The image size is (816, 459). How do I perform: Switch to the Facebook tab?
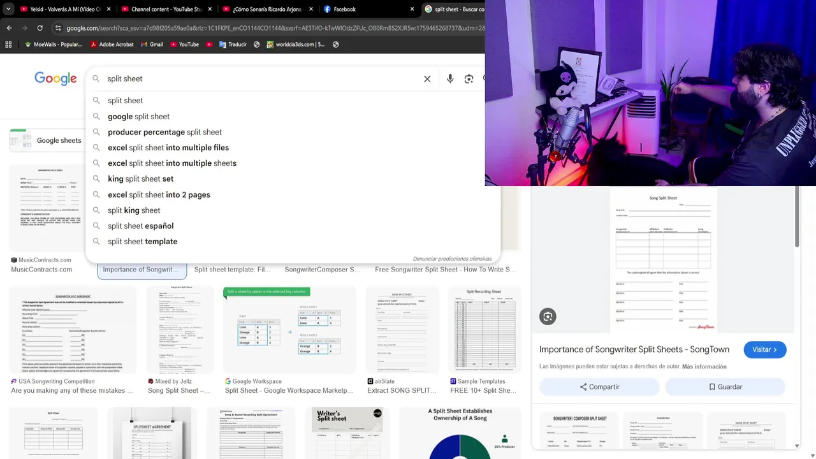point(370,9)
